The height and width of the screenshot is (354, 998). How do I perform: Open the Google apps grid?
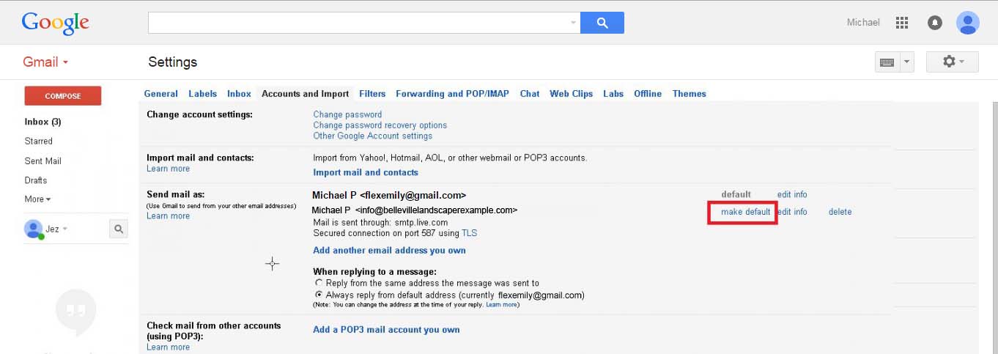pyautogui.click(x=902, y=23)
